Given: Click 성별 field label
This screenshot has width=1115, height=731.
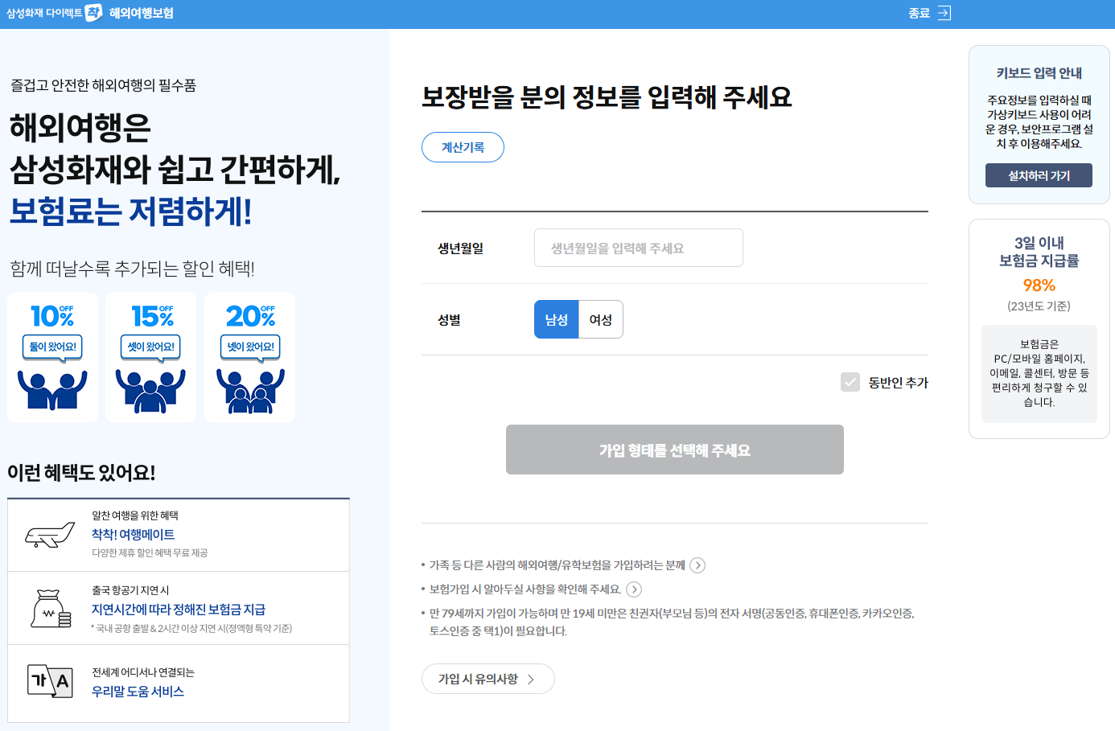Looking at the screenshot, I should [449, 320].
